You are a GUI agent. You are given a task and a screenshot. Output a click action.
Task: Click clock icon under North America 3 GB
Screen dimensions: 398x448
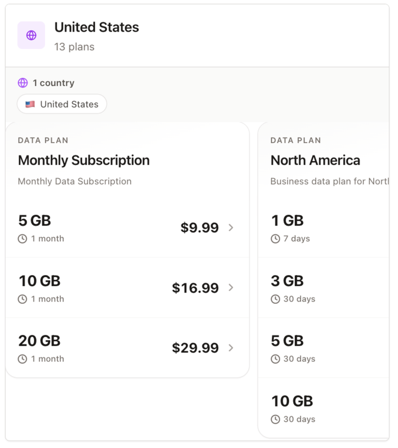(275, 299)
